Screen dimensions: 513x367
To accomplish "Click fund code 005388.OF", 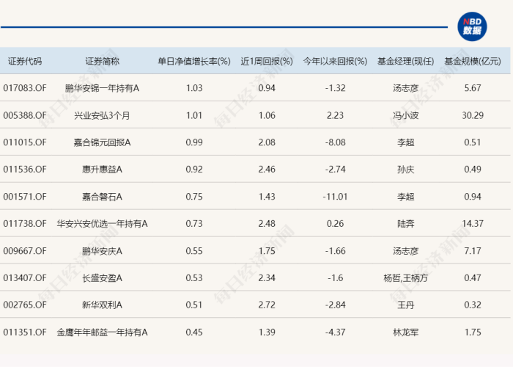I will click(x=25, y=115).
